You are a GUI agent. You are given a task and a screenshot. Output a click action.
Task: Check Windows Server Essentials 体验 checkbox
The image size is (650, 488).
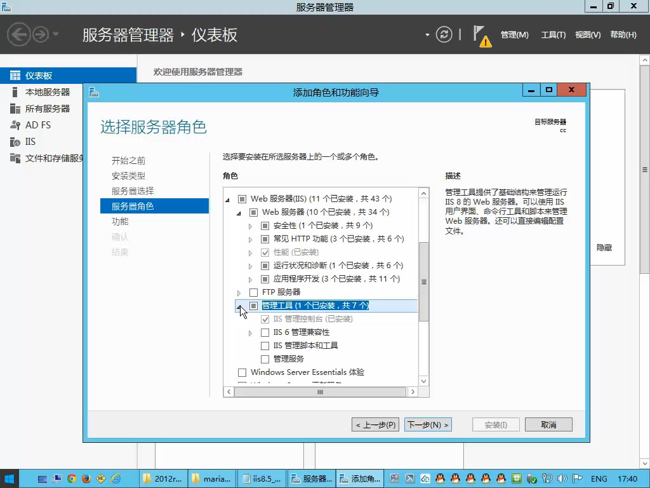[x=242, y=372]
